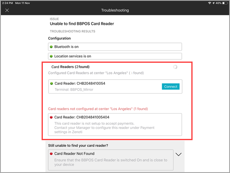230x173 pixels.
Task: Click the card readers not configured red label
Action: click(x=98, y=109)
